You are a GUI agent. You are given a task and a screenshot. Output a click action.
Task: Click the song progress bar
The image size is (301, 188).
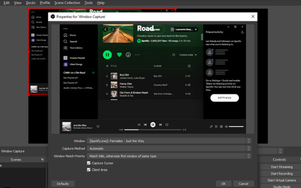click(x=153, y=130)
